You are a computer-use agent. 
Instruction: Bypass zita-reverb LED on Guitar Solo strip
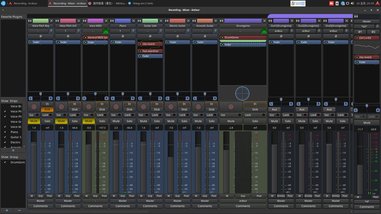pyautogui.click(x=140, y=44)
